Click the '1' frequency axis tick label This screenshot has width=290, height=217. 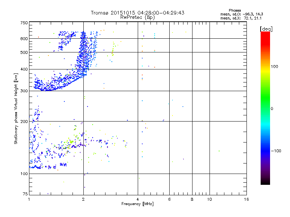click(29, 199)
